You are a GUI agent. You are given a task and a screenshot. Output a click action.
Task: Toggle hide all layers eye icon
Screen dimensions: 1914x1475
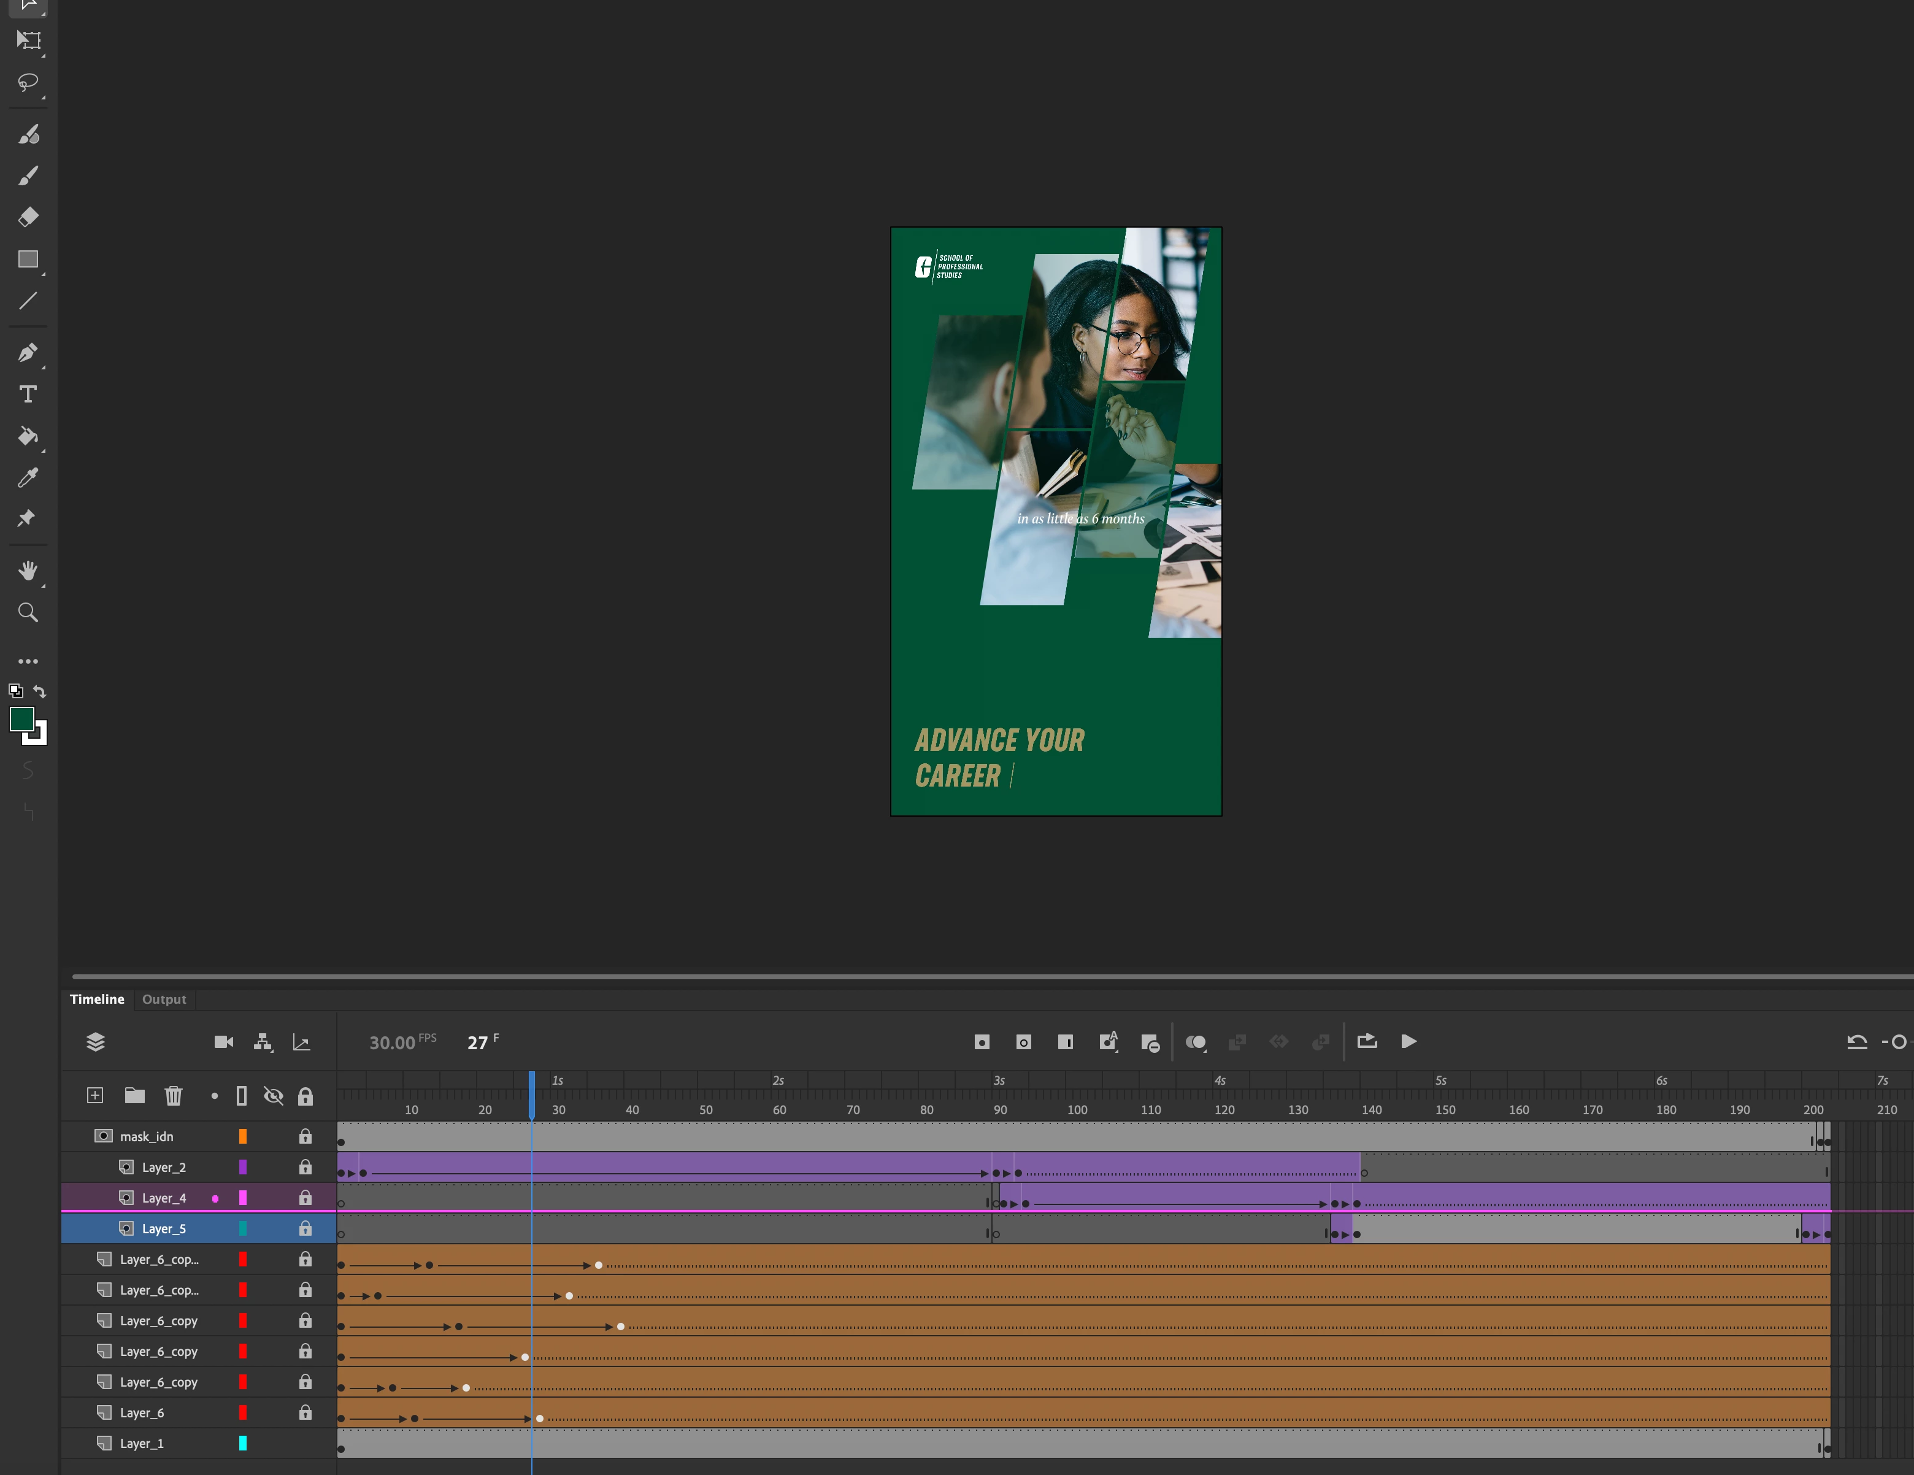coord(274,1096)
